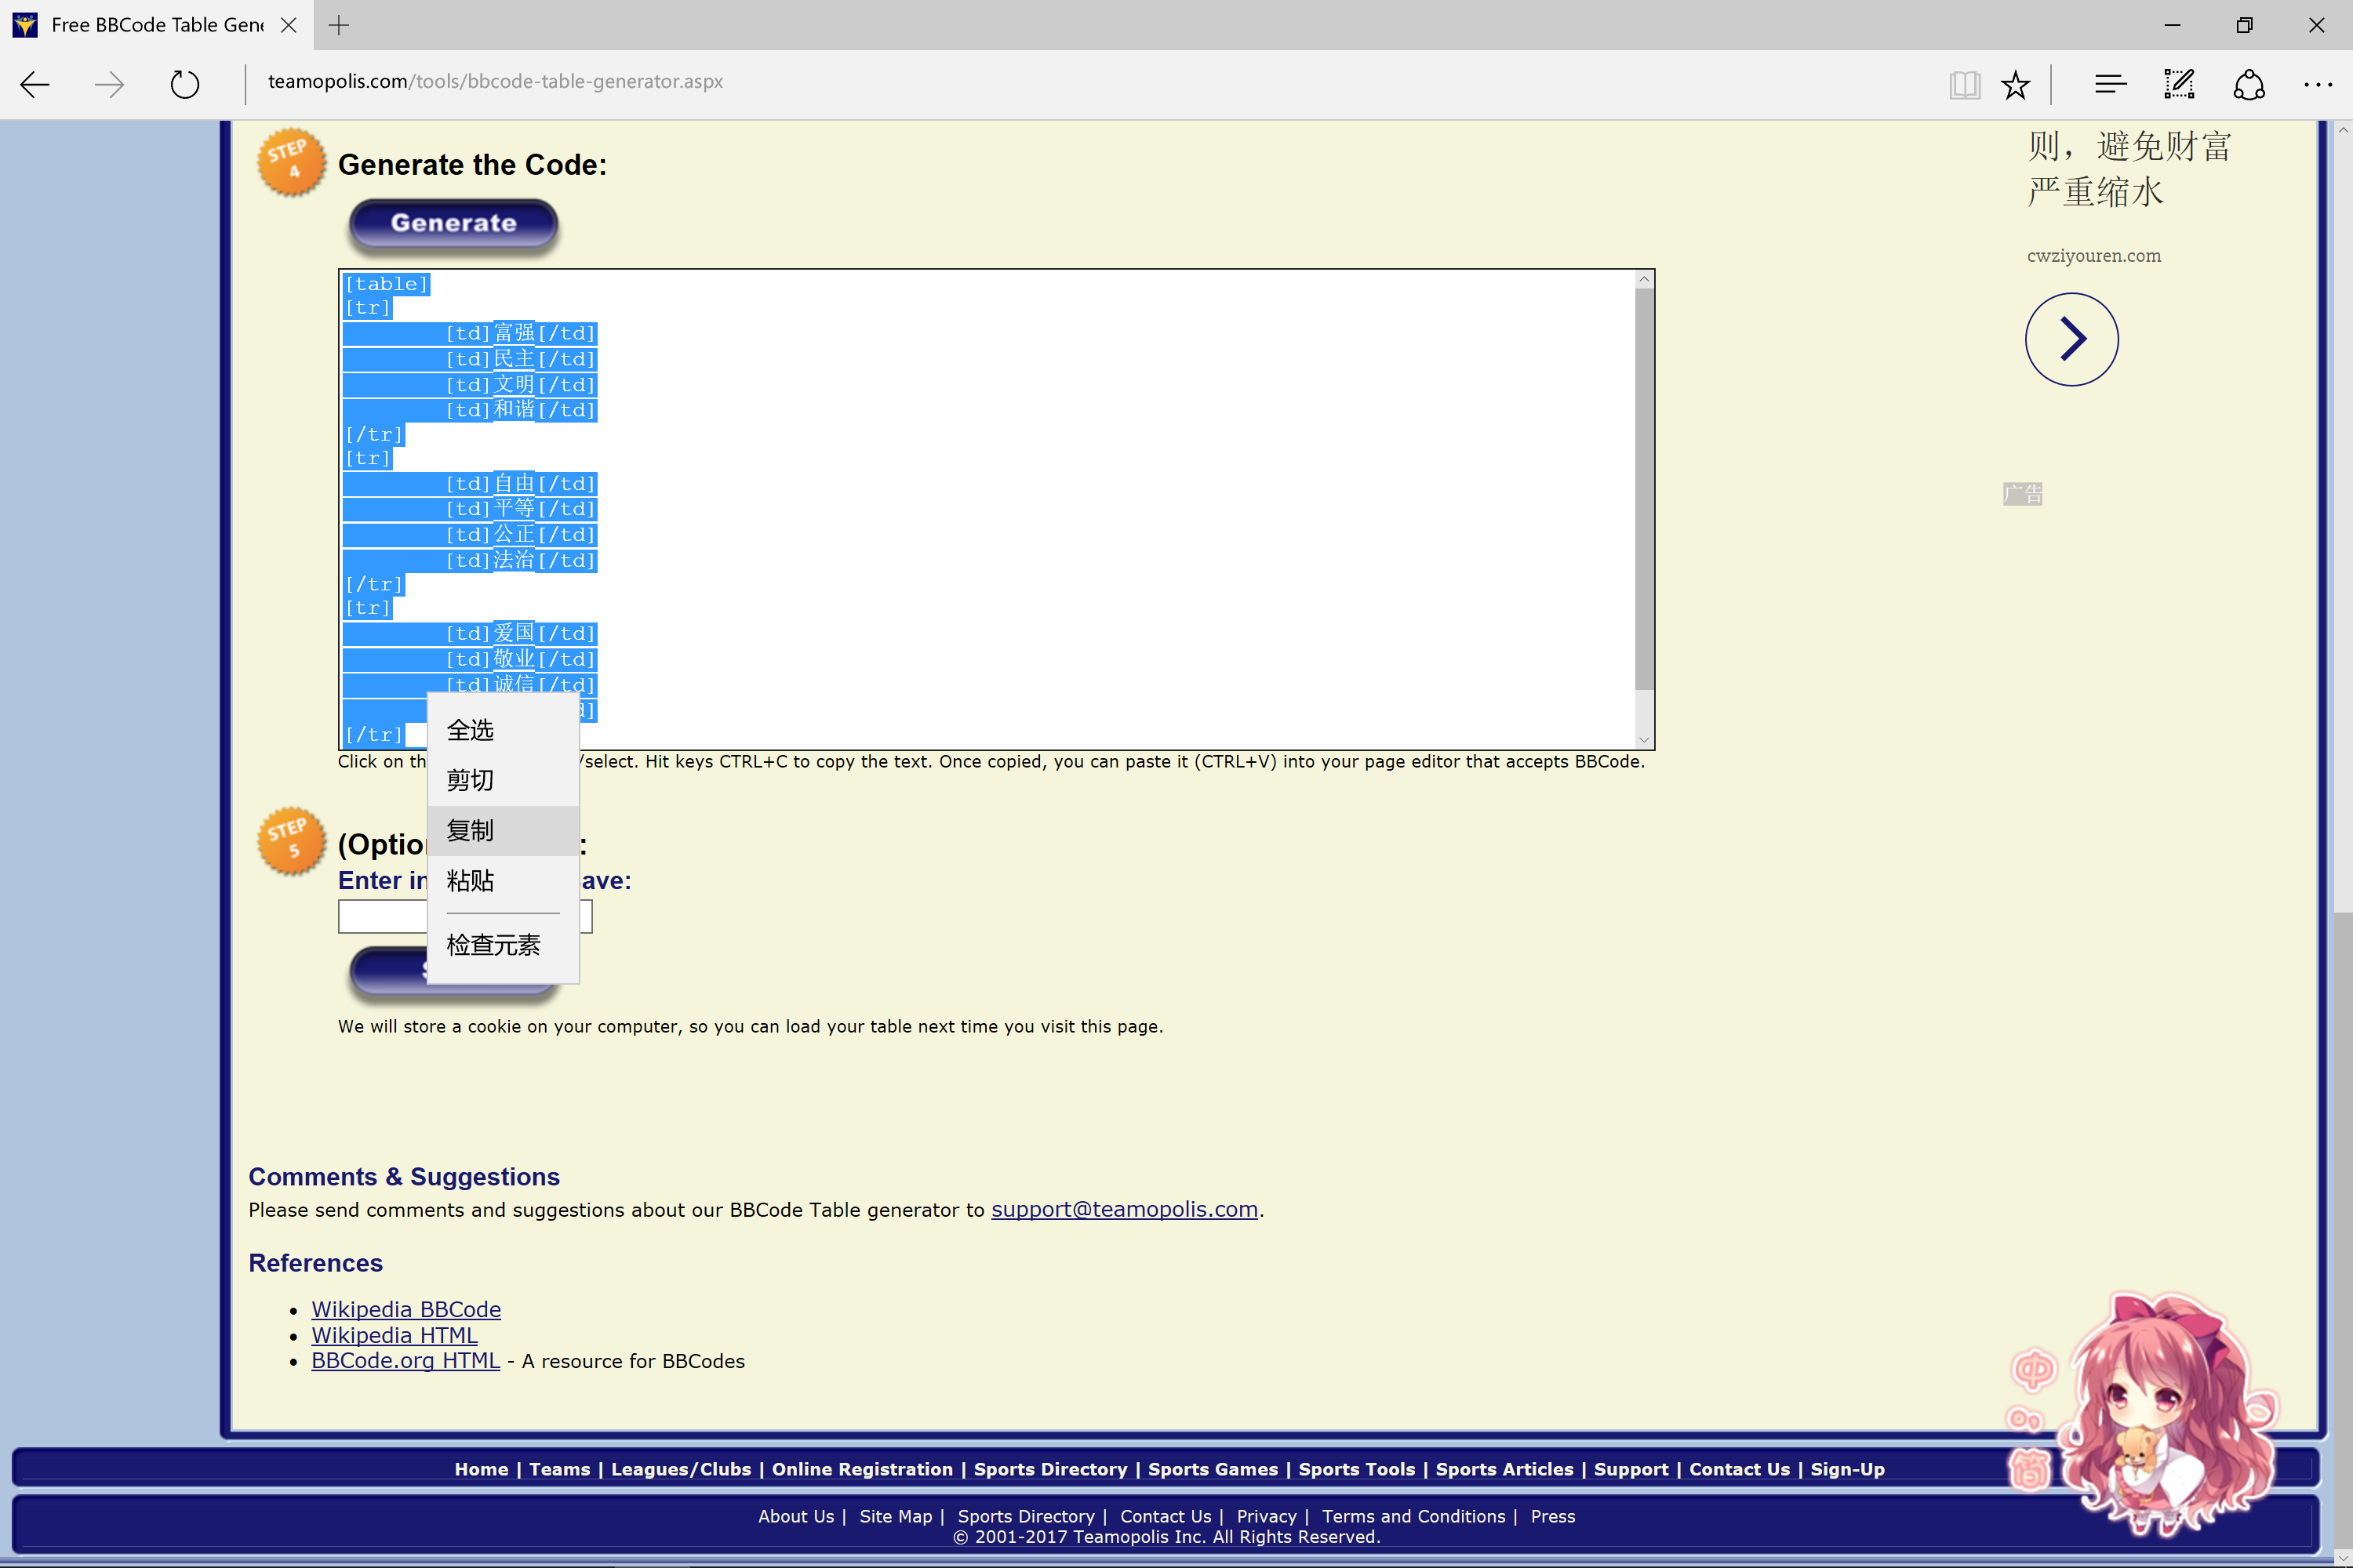Open the Hub lines icon

click(x=2110, y=85)
